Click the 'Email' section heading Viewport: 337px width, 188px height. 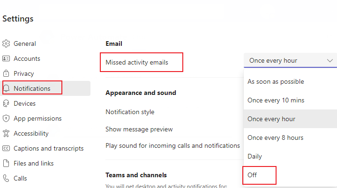(x=114, y=44)
